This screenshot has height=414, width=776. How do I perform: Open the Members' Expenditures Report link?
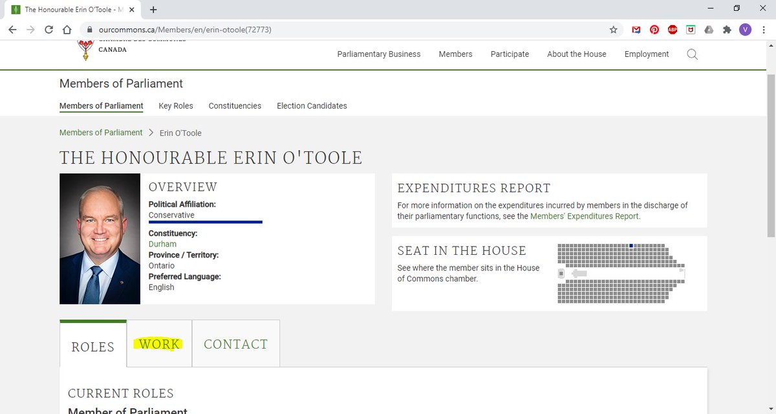coord(585,216)
